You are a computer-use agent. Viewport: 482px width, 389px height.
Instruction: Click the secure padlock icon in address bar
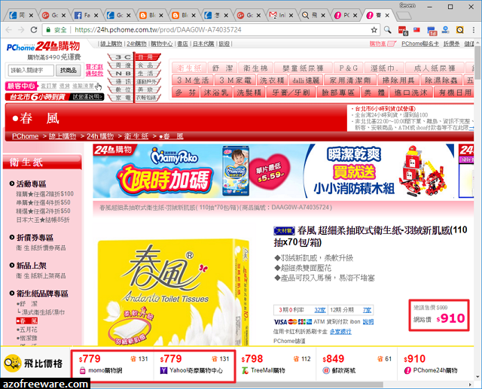[48, 30]
